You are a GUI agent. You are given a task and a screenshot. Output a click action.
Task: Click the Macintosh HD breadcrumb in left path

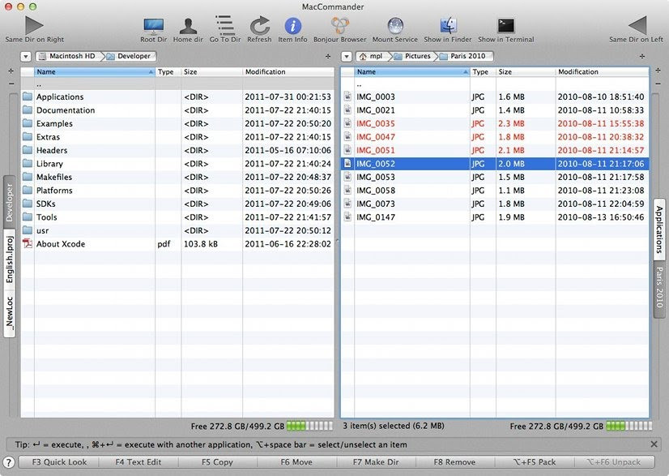coord(67,56)
